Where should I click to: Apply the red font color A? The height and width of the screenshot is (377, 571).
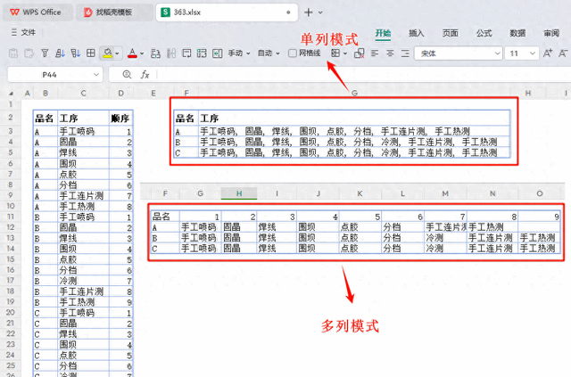[133, 53]
